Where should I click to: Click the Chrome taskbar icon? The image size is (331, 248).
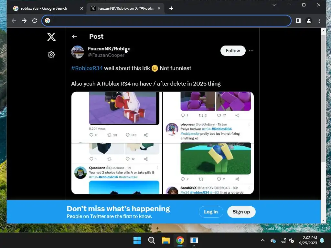click(180, 240)
